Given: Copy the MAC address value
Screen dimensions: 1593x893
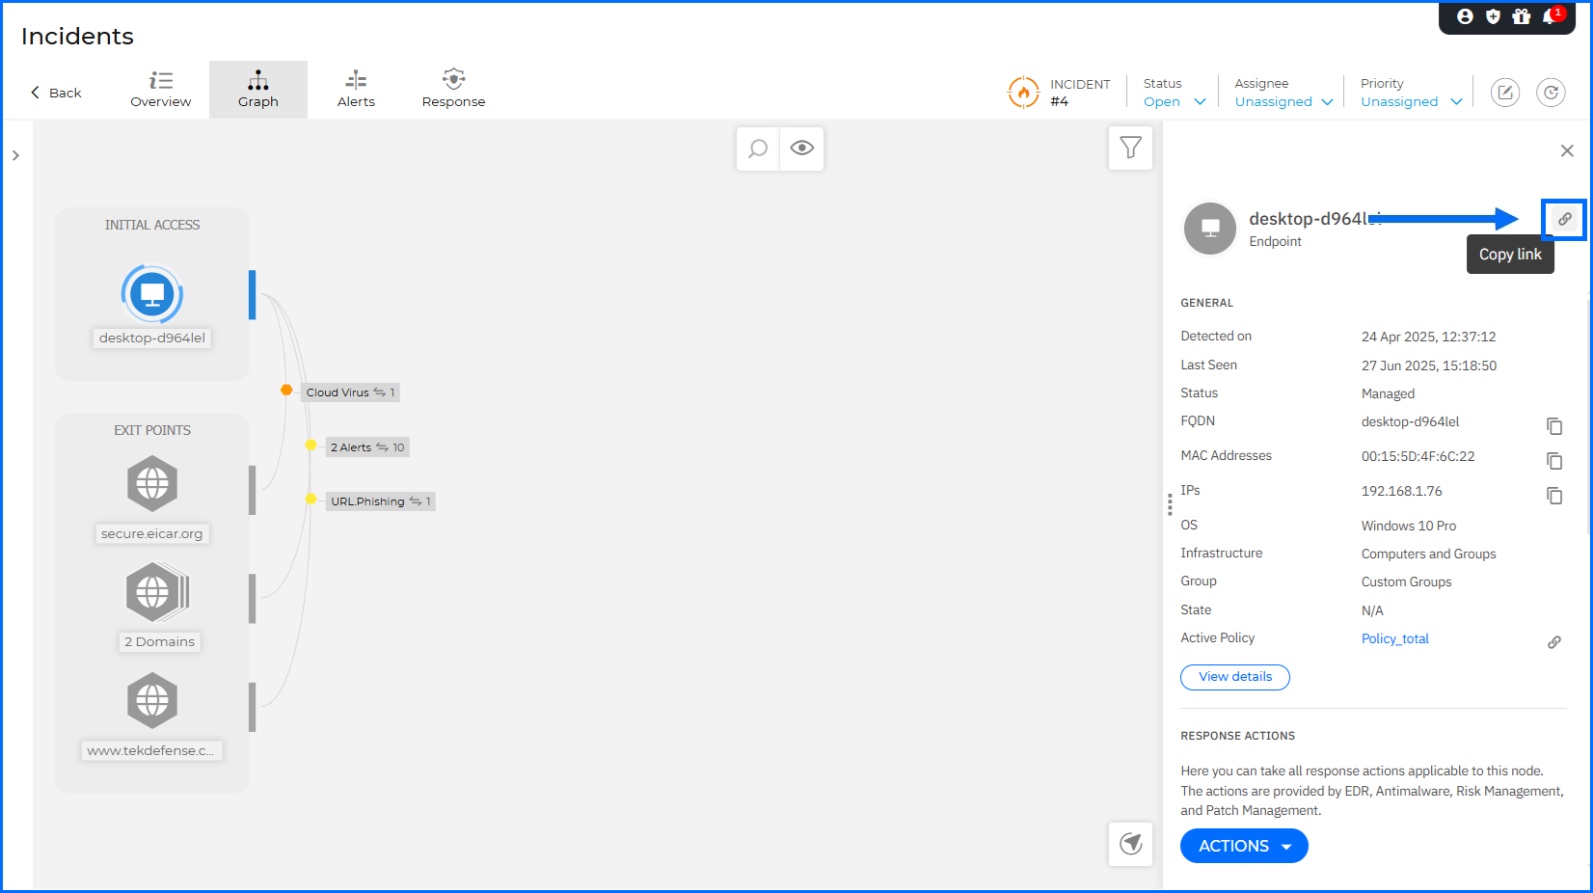Looking at the screenshot, I should [1553, 461].
